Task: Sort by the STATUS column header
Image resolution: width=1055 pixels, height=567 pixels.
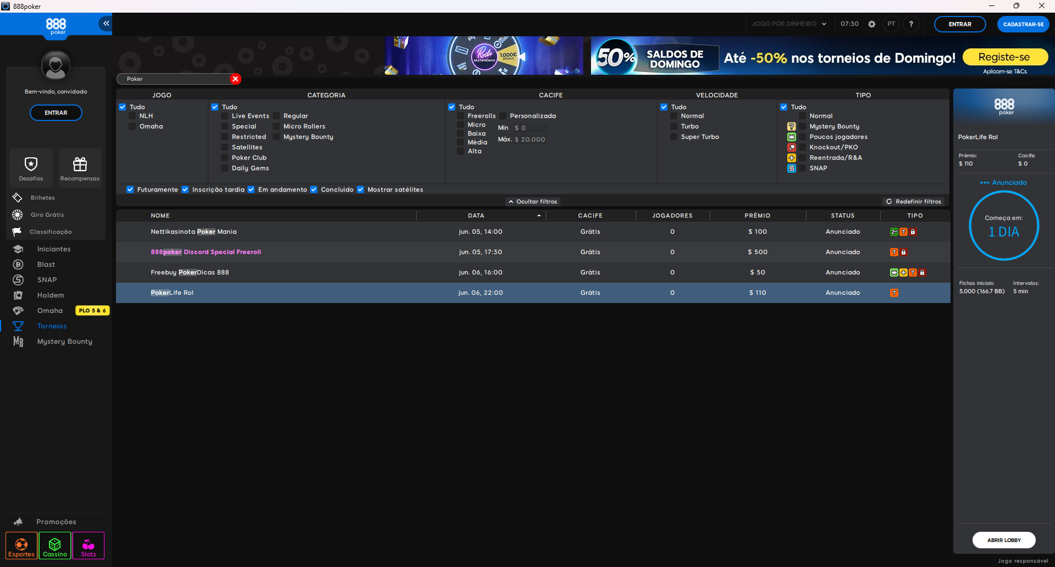Action: pyautogui.click(x=843, y=216)
